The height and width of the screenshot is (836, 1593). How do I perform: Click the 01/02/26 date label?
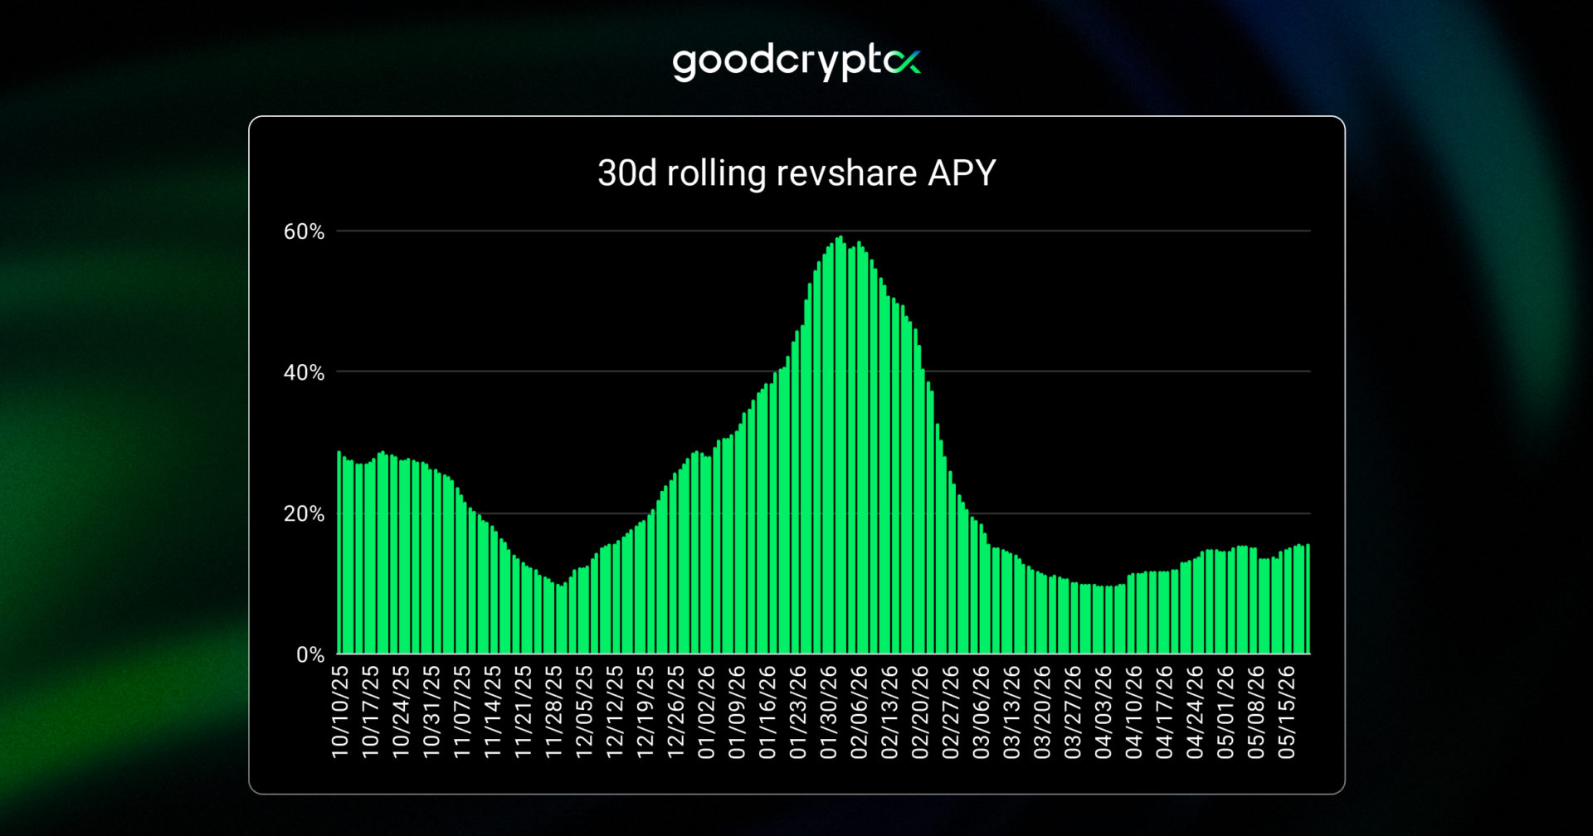click(707, 712)
